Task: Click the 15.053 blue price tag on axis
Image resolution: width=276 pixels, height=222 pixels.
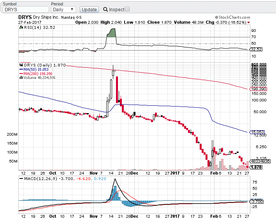Action: point(257,132)
